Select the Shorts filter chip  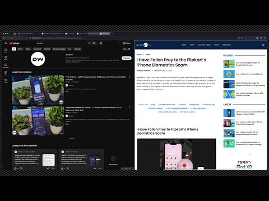[x=20, y=49]
